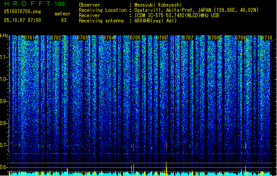
Task: Click the 0702 time marker
Action: 56,38
